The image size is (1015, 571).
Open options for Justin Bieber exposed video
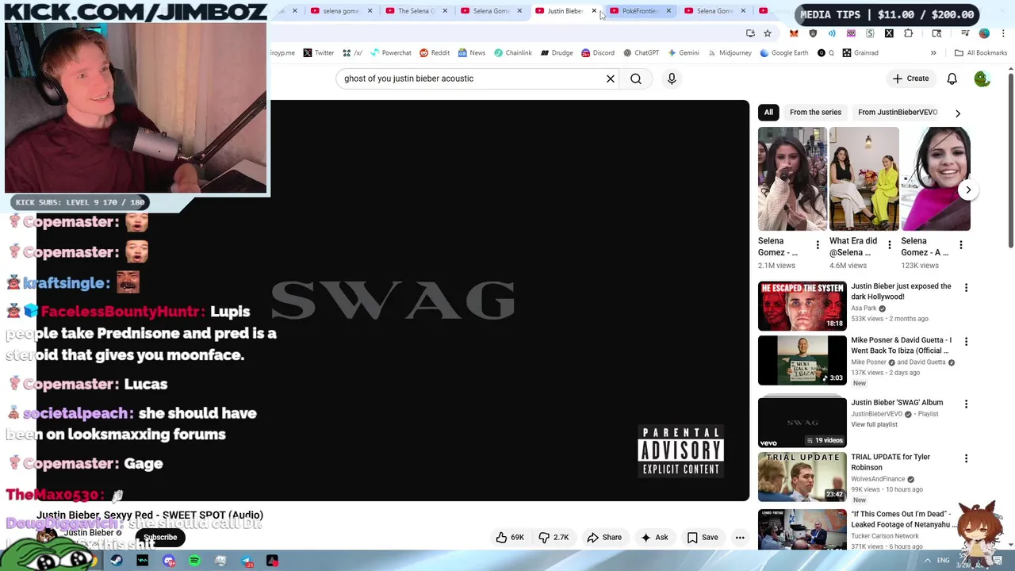point(966,287)
